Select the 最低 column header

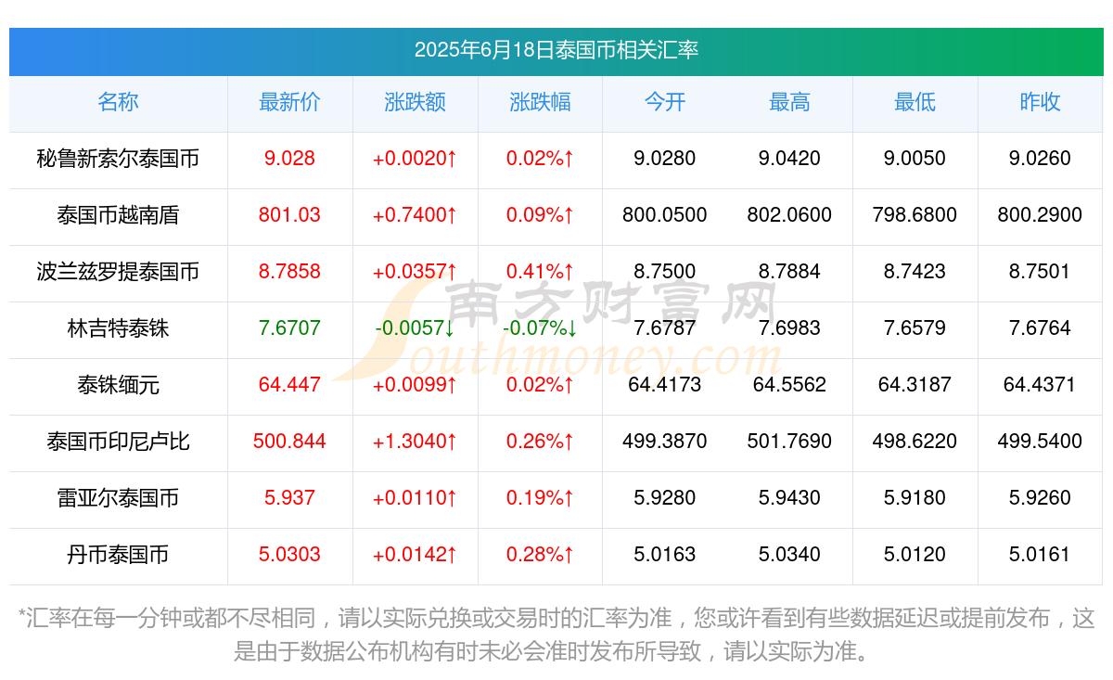[915, 102]
